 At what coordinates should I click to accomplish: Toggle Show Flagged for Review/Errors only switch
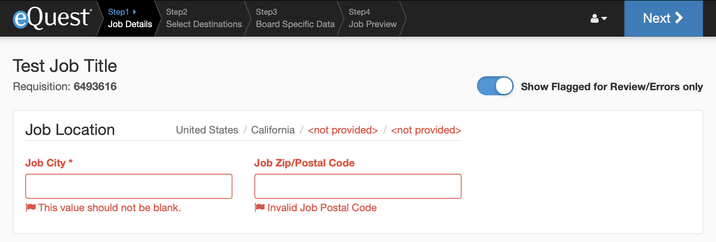(495, 86)
